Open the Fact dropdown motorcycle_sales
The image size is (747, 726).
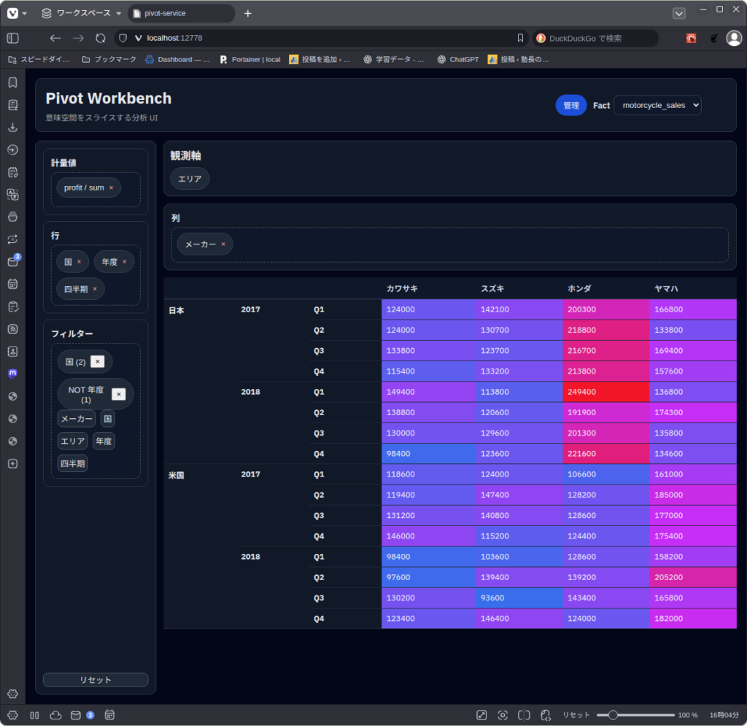(x=657, y=105)
